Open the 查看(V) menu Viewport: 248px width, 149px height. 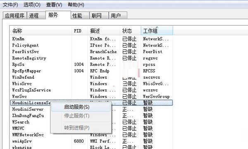point(54,5)
